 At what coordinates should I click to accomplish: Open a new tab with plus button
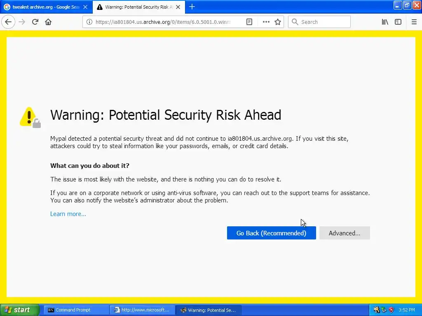click(192, 7)
